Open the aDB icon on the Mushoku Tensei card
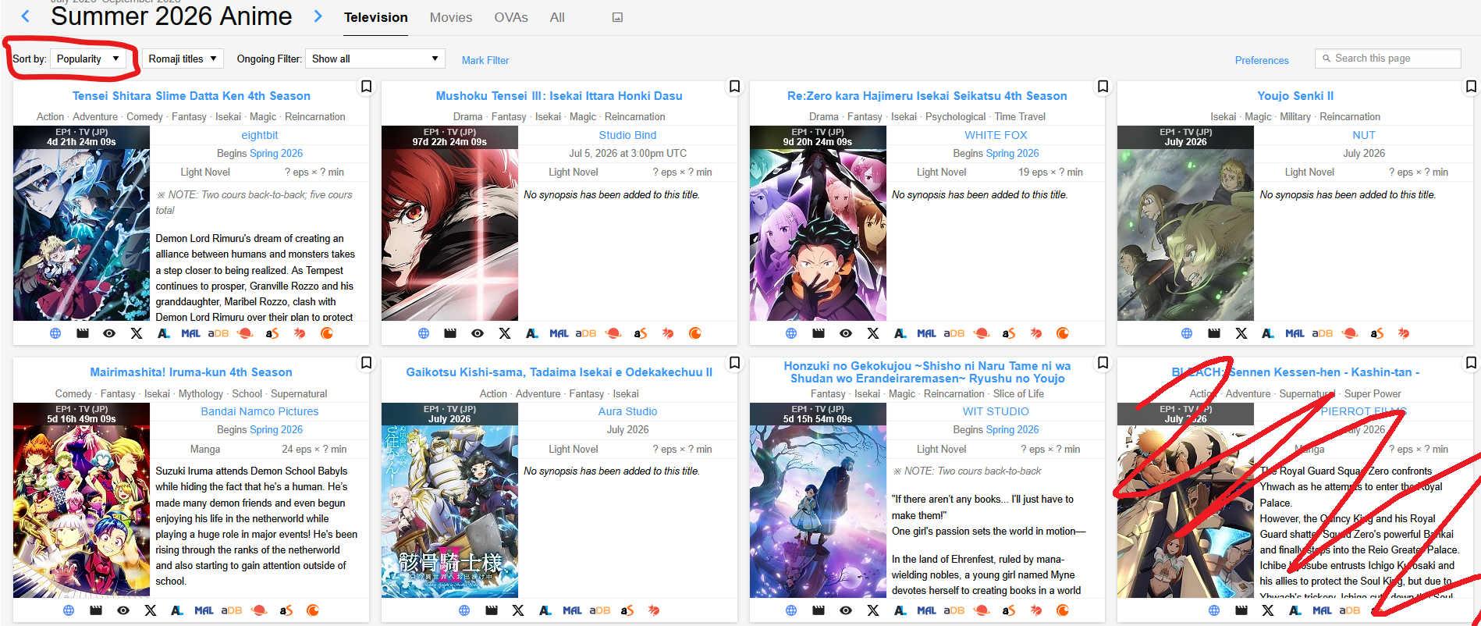Image resolution: width=1481 pixels, height=626 pixels. pos(586,333)
